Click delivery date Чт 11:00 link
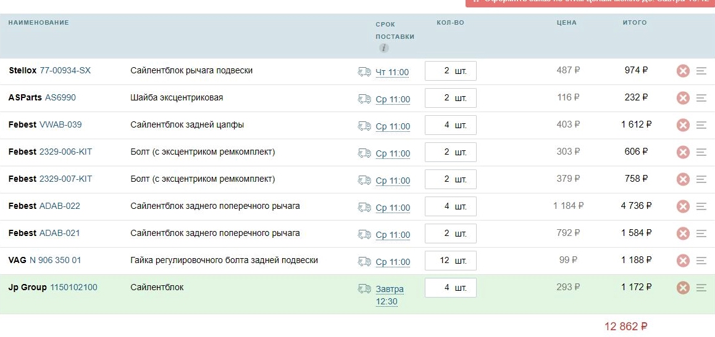The height and width of the screenshot is (337, 715). pyautogui.click(x=392, y=73)
